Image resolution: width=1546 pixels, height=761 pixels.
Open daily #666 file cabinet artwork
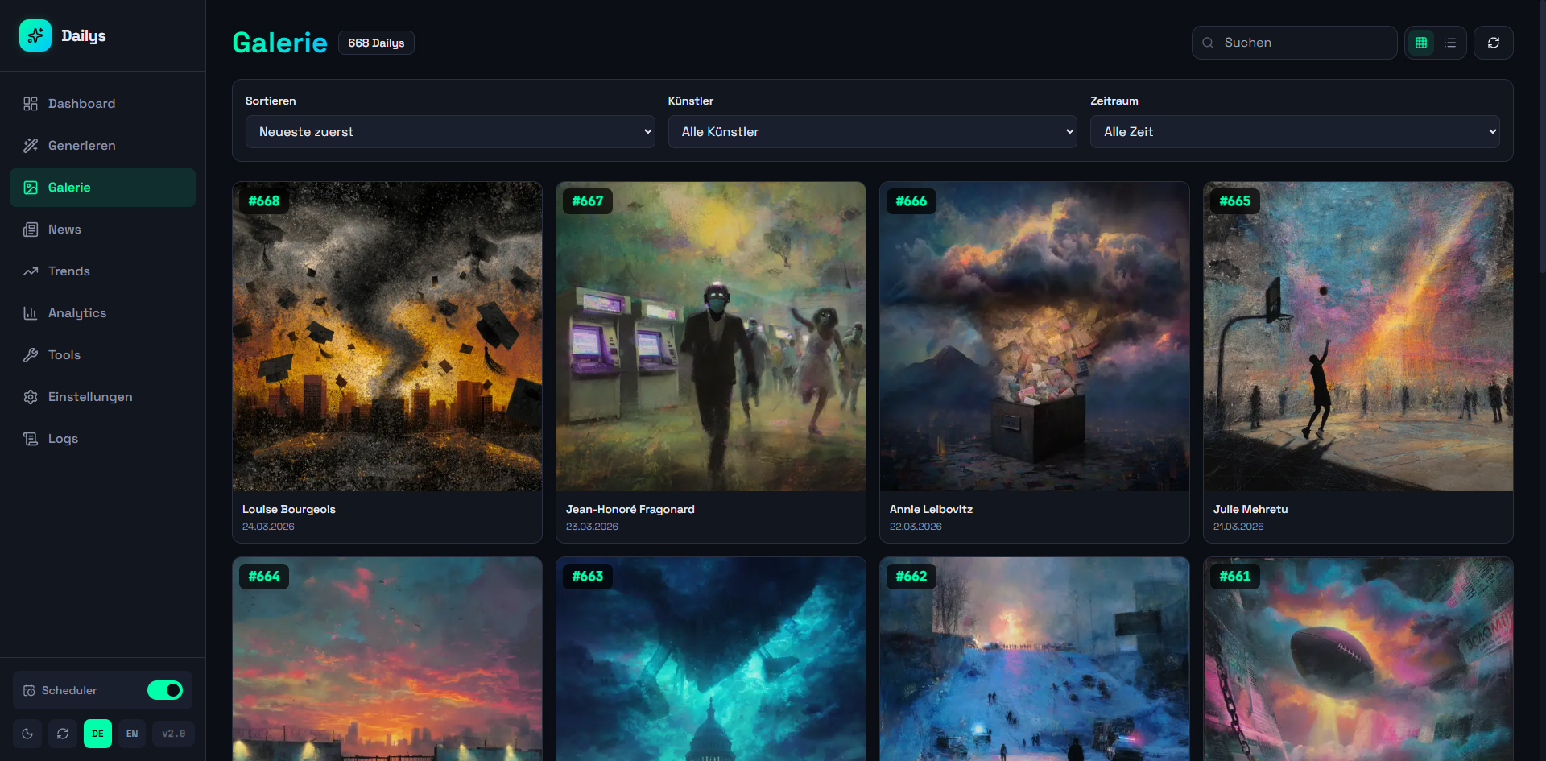click(1034, 337)
